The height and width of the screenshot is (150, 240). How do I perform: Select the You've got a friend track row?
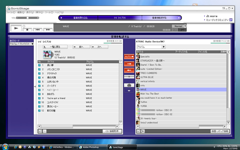(78, 98)
